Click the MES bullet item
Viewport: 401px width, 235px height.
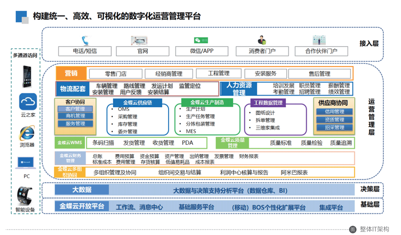coord(191,131)
